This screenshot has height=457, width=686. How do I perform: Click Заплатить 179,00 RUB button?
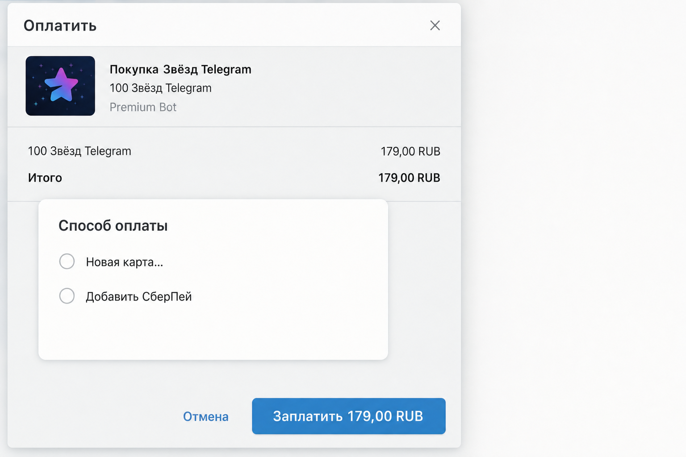tap(349, 416)
